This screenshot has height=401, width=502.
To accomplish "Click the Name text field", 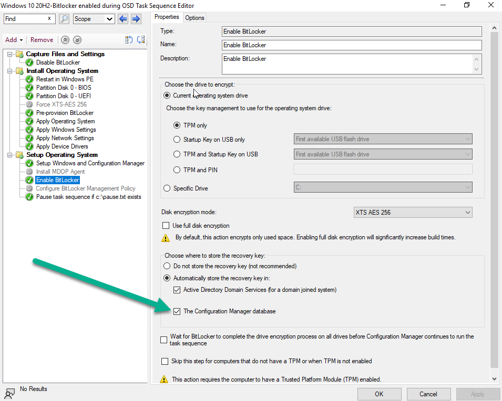I will [352, 45].
